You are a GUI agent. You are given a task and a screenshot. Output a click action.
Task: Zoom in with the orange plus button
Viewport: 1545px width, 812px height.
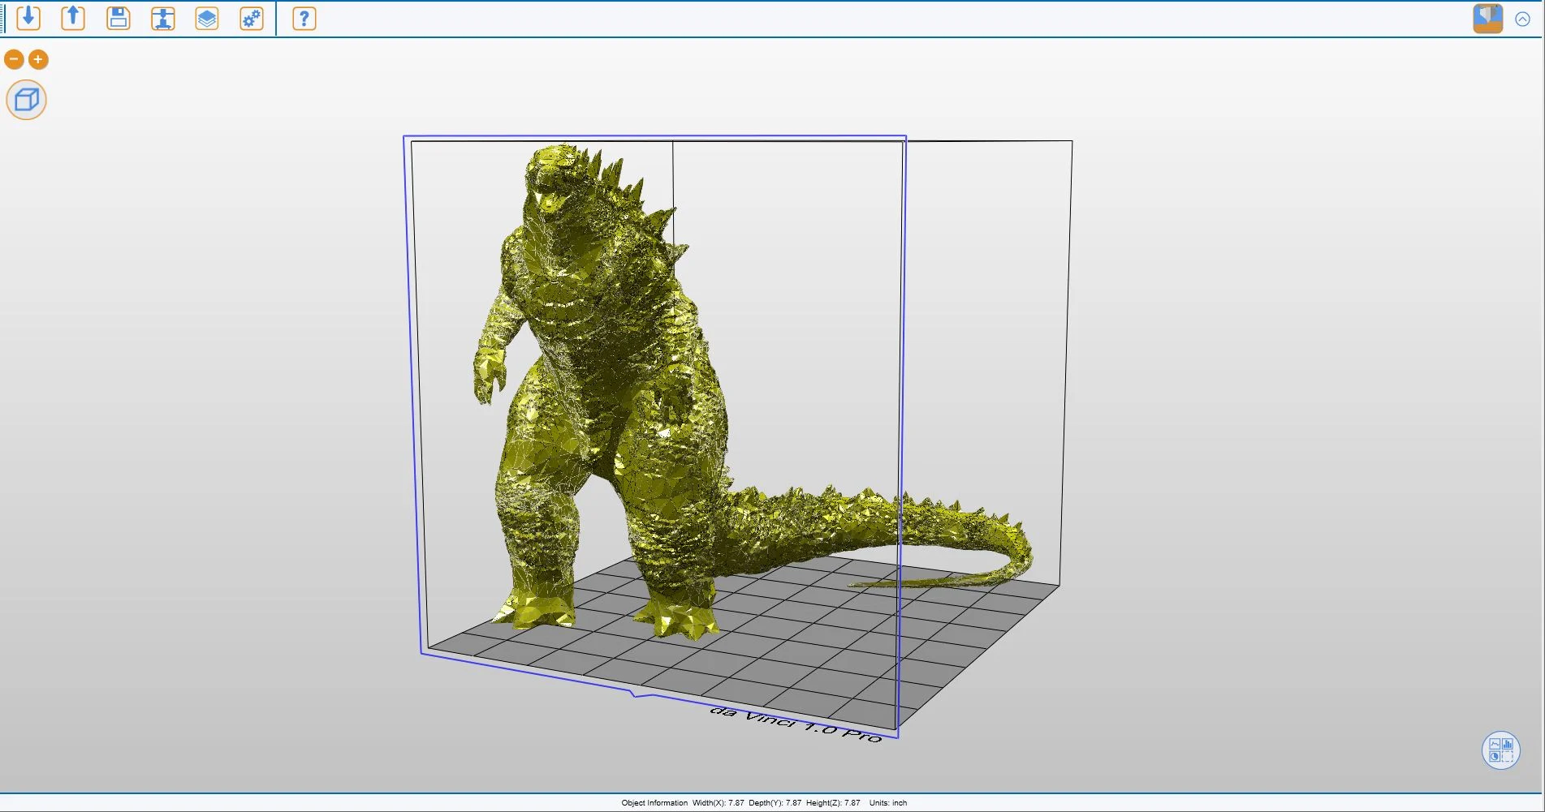pos(38,59)
